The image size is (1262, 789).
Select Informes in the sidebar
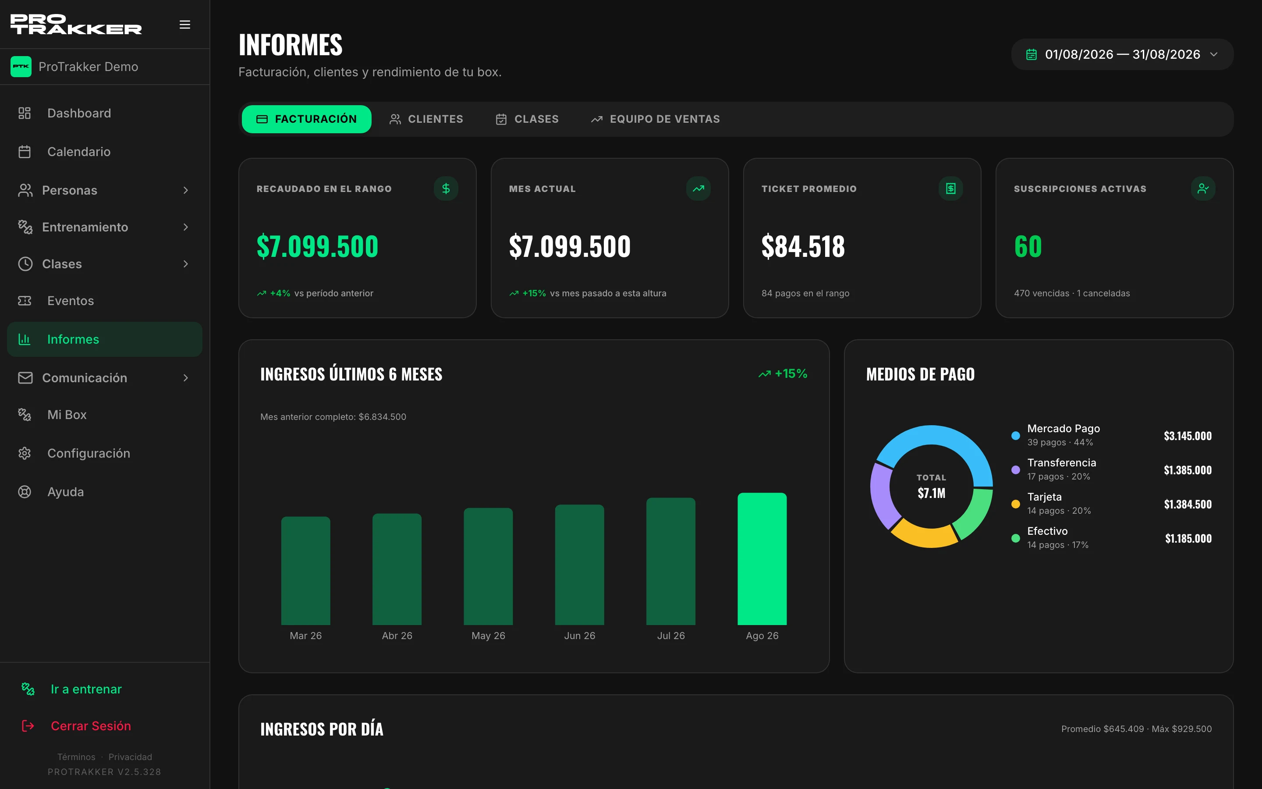[x=105, y=339]
